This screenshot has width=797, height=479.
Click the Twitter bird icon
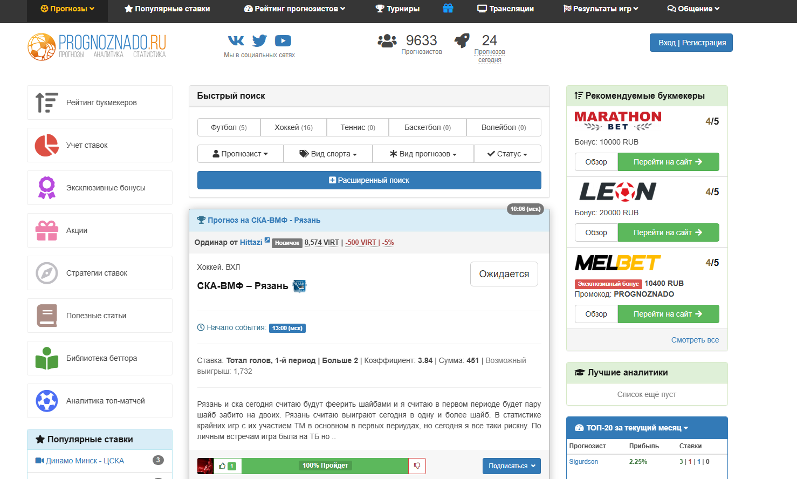(259, 40)
